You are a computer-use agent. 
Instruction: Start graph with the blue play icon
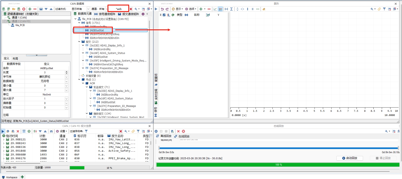(x=156, y=9)
